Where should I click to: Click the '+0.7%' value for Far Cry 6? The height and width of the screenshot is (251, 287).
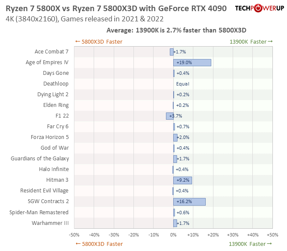tap(183, 127)
